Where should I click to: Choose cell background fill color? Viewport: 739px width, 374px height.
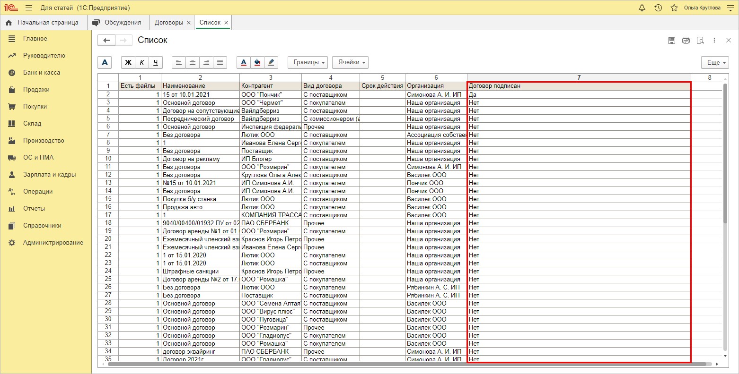click(x=257, y=62)
